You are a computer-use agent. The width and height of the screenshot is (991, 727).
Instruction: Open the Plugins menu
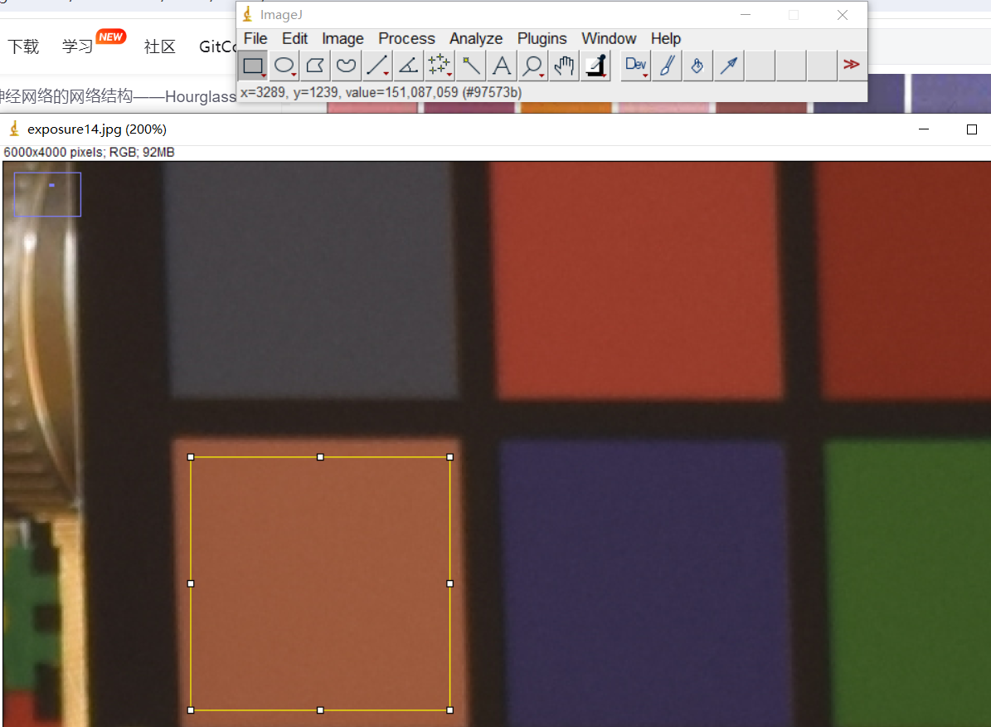click(542, 39)
